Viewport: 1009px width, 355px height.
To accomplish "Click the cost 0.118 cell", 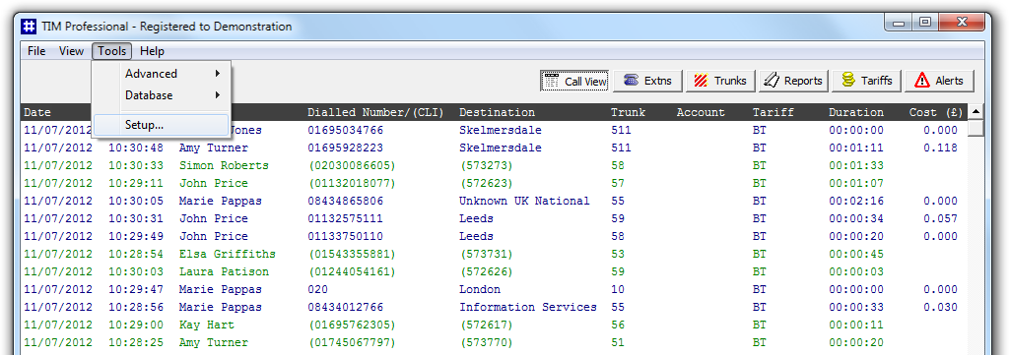I will 940,148.
